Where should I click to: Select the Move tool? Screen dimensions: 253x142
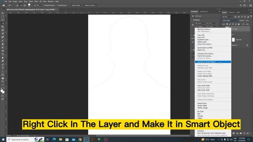(3, 13)
